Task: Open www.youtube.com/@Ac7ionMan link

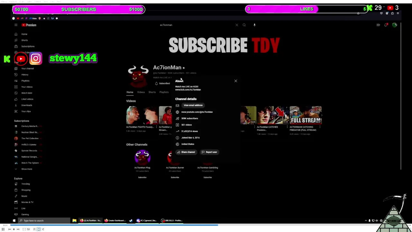Action: click(x=197, y=112)
